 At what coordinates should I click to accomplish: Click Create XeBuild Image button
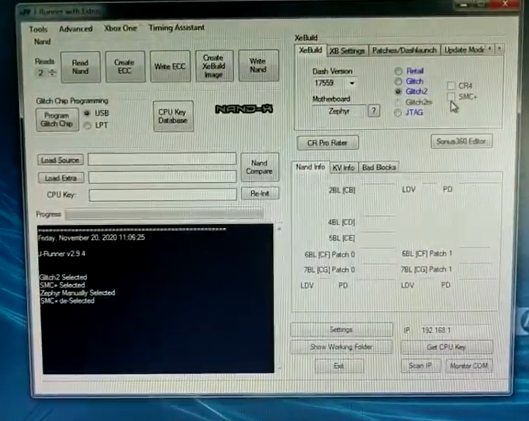coord(213,66)
